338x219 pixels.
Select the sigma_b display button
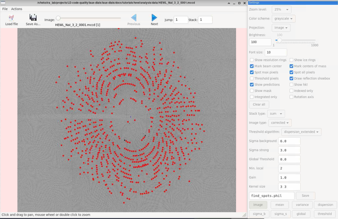coord(259,214)
